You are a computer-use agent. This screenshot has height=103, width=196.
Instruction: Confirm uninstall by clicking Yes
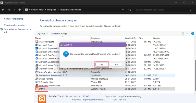(102, 65)
